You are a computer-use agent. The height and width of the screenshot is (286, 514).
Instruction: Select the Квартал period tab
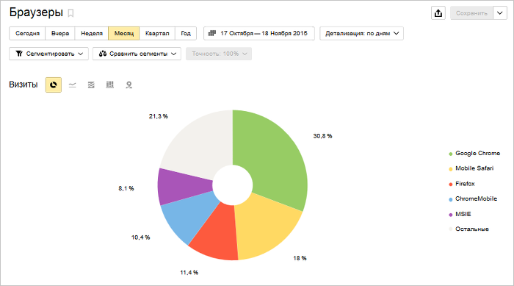pyautogui.click(x=157, y=34)
